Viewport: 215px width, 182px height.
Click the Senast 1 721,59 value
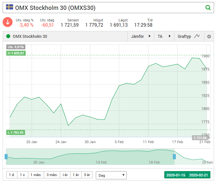click(70, 25)
